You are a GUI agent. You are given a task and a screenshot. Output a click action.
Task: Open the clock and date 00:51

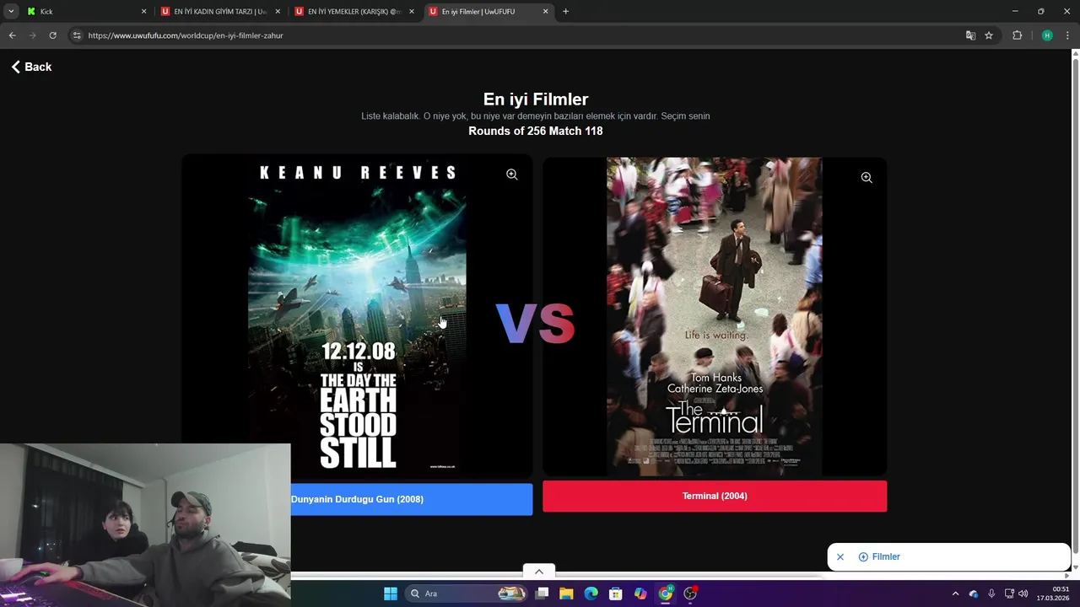click(x=1053, y=594)
